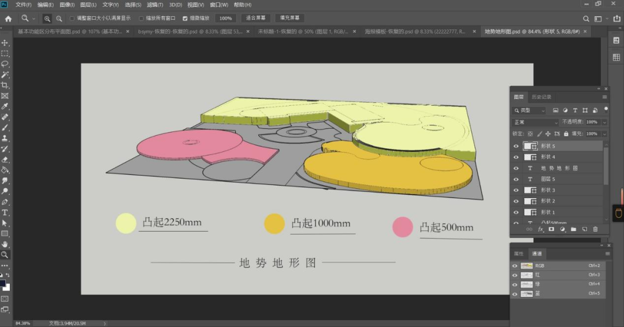Select the Clone Stamp tool

[x=5, y=138]
